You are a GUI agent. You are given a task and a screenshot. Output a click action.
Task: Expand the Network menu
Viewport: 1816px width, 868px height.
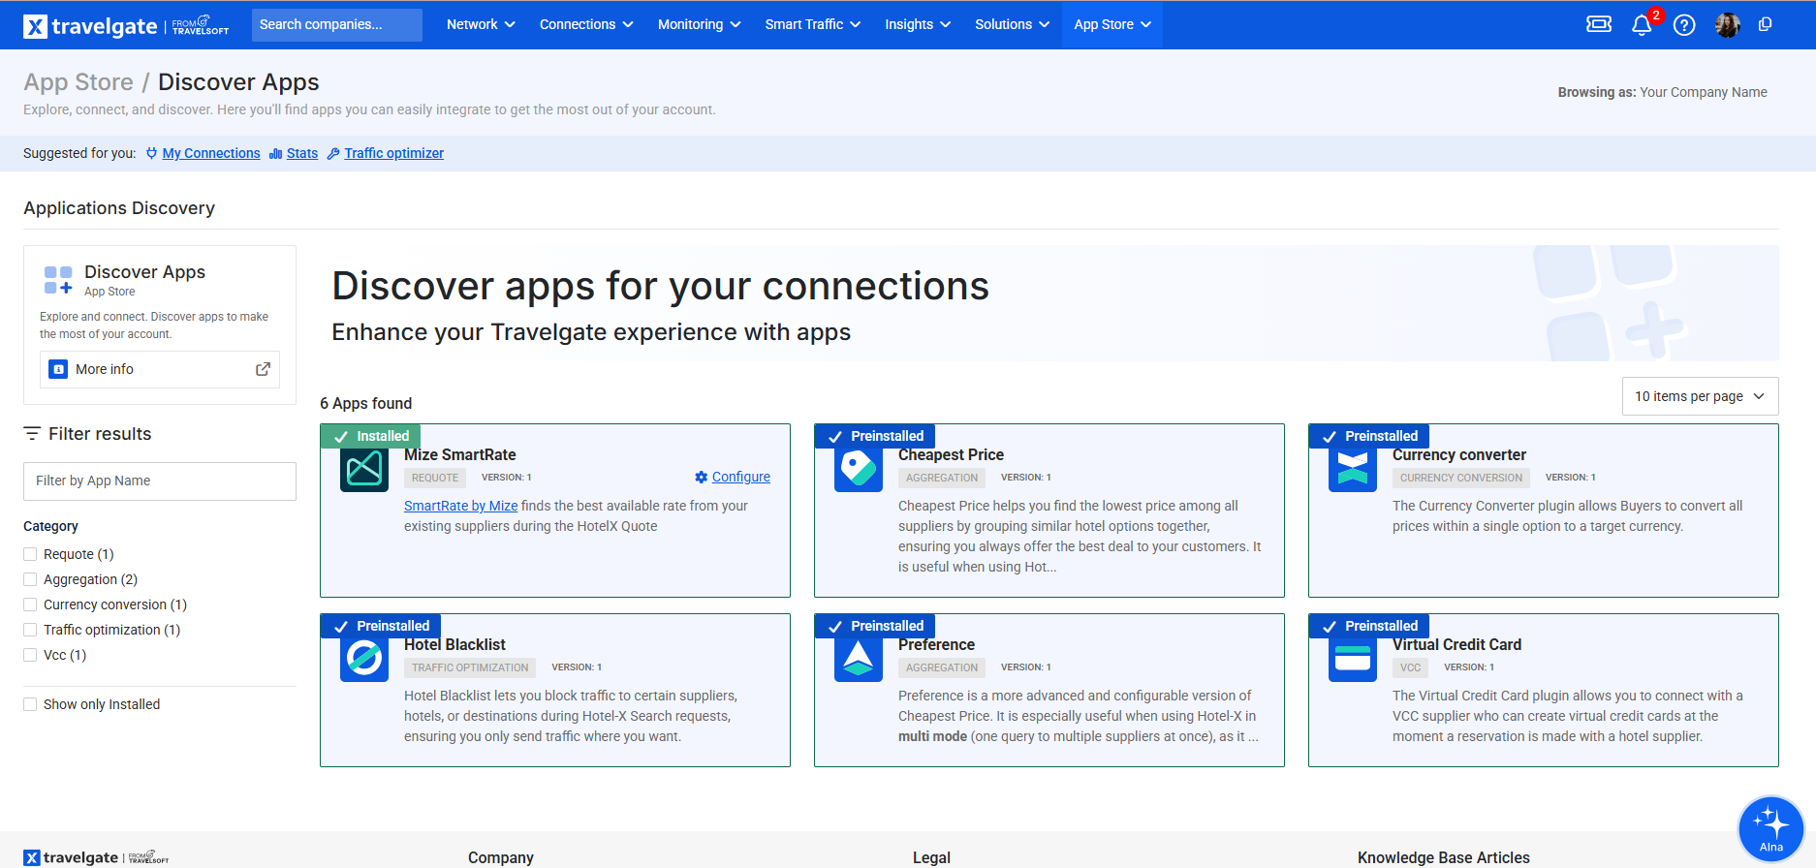click(x=481, y=24)
